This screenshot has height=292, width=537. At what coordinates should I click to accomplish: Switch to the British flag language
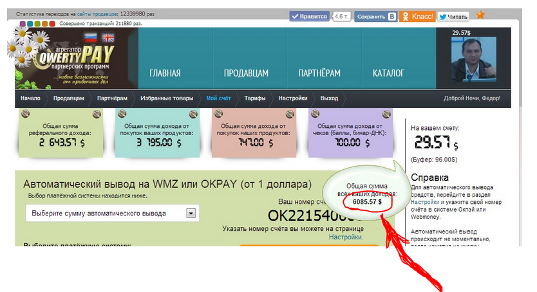[108, 37]
